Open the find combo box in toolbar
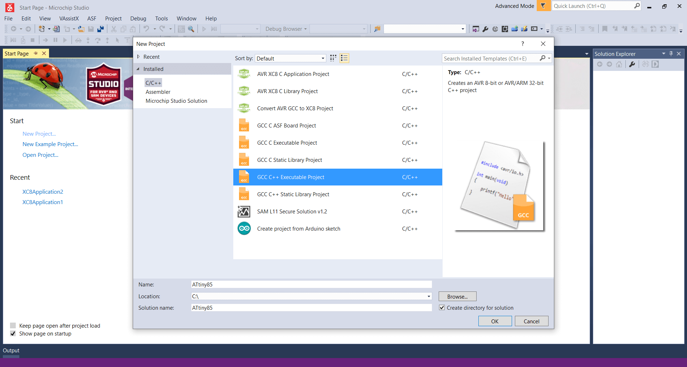 (425, 29)
